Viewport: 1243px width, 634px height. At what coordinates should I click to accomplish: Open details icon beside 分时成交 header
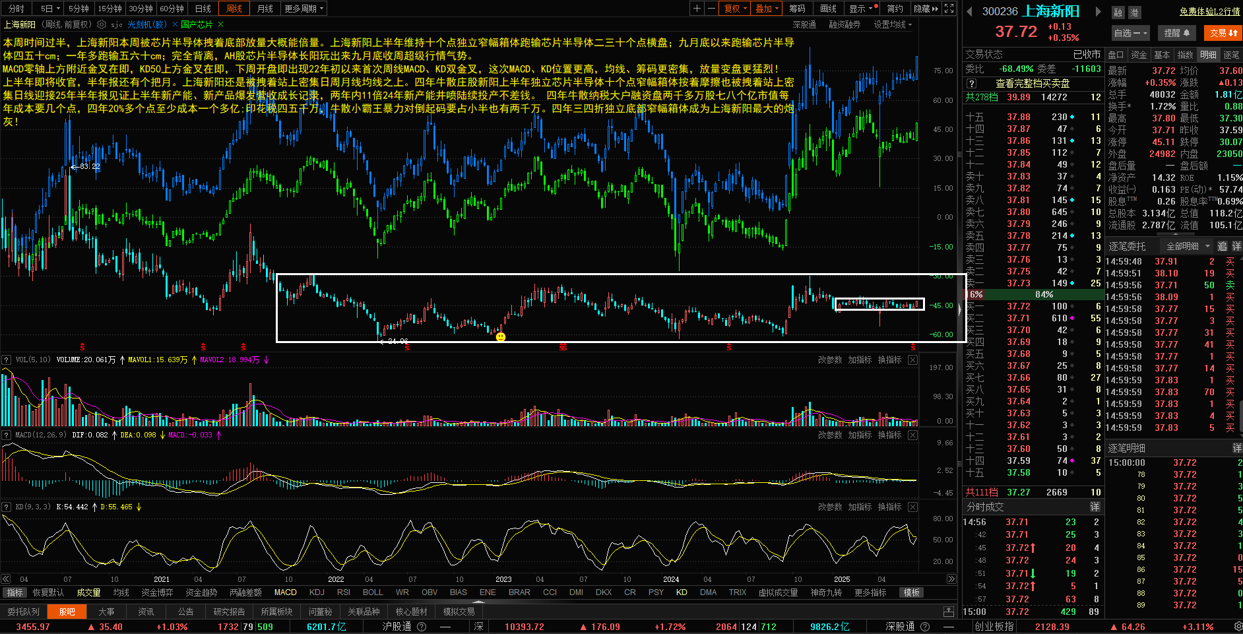(x=1095, y=507)
